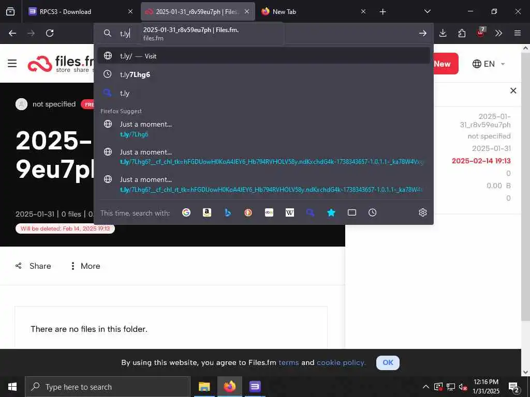Open Firefox View icon
The width and height of the screenshot is (530, 397).
[10, 11]
